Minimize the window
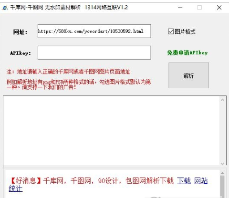Viewport: 229px width, 198px height. [x=180, y=8]
